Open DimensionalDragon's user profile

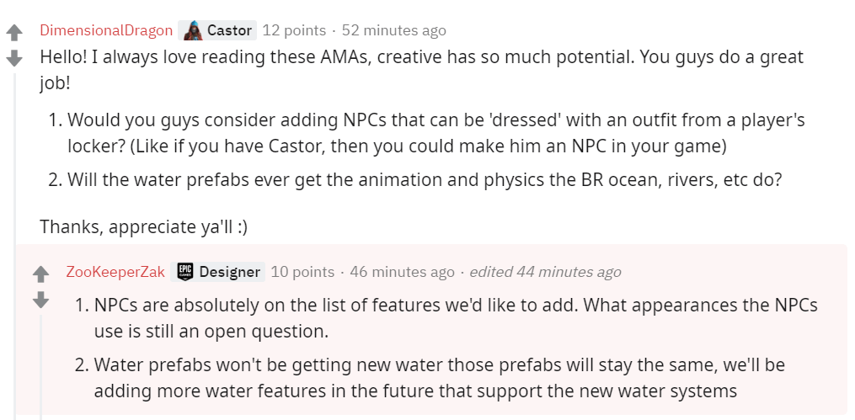106,30
